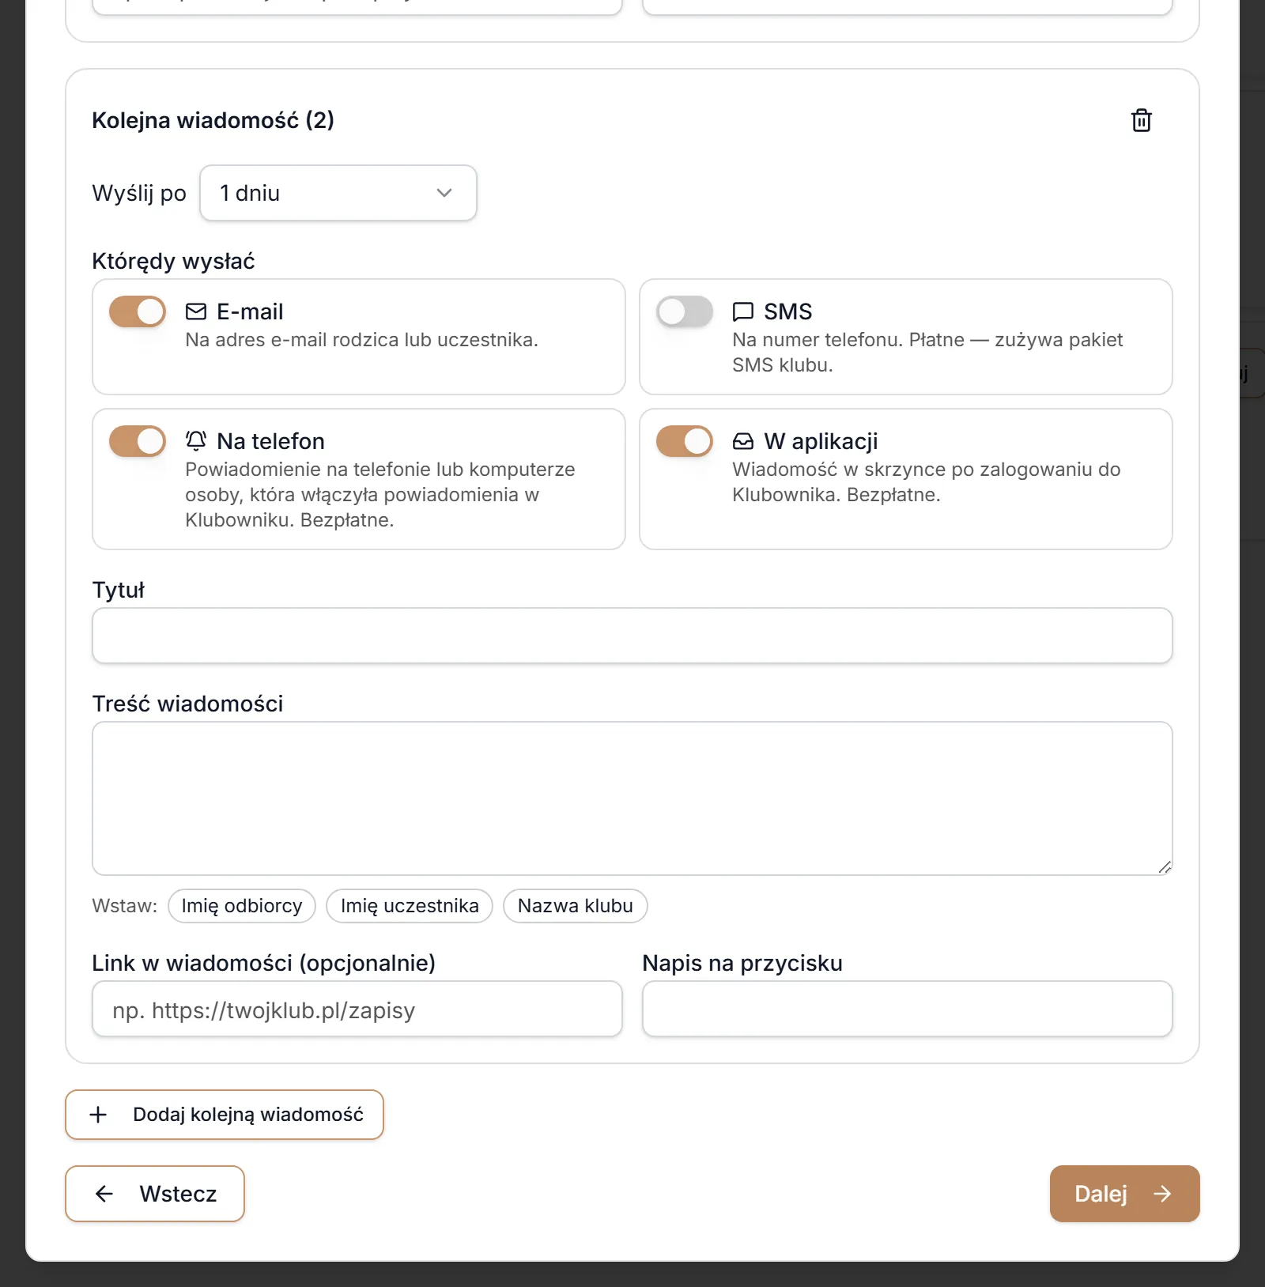Disable the E-mail channel toggle
The width and height of the screenshot is (1265, 1287).
pos(138,311)
